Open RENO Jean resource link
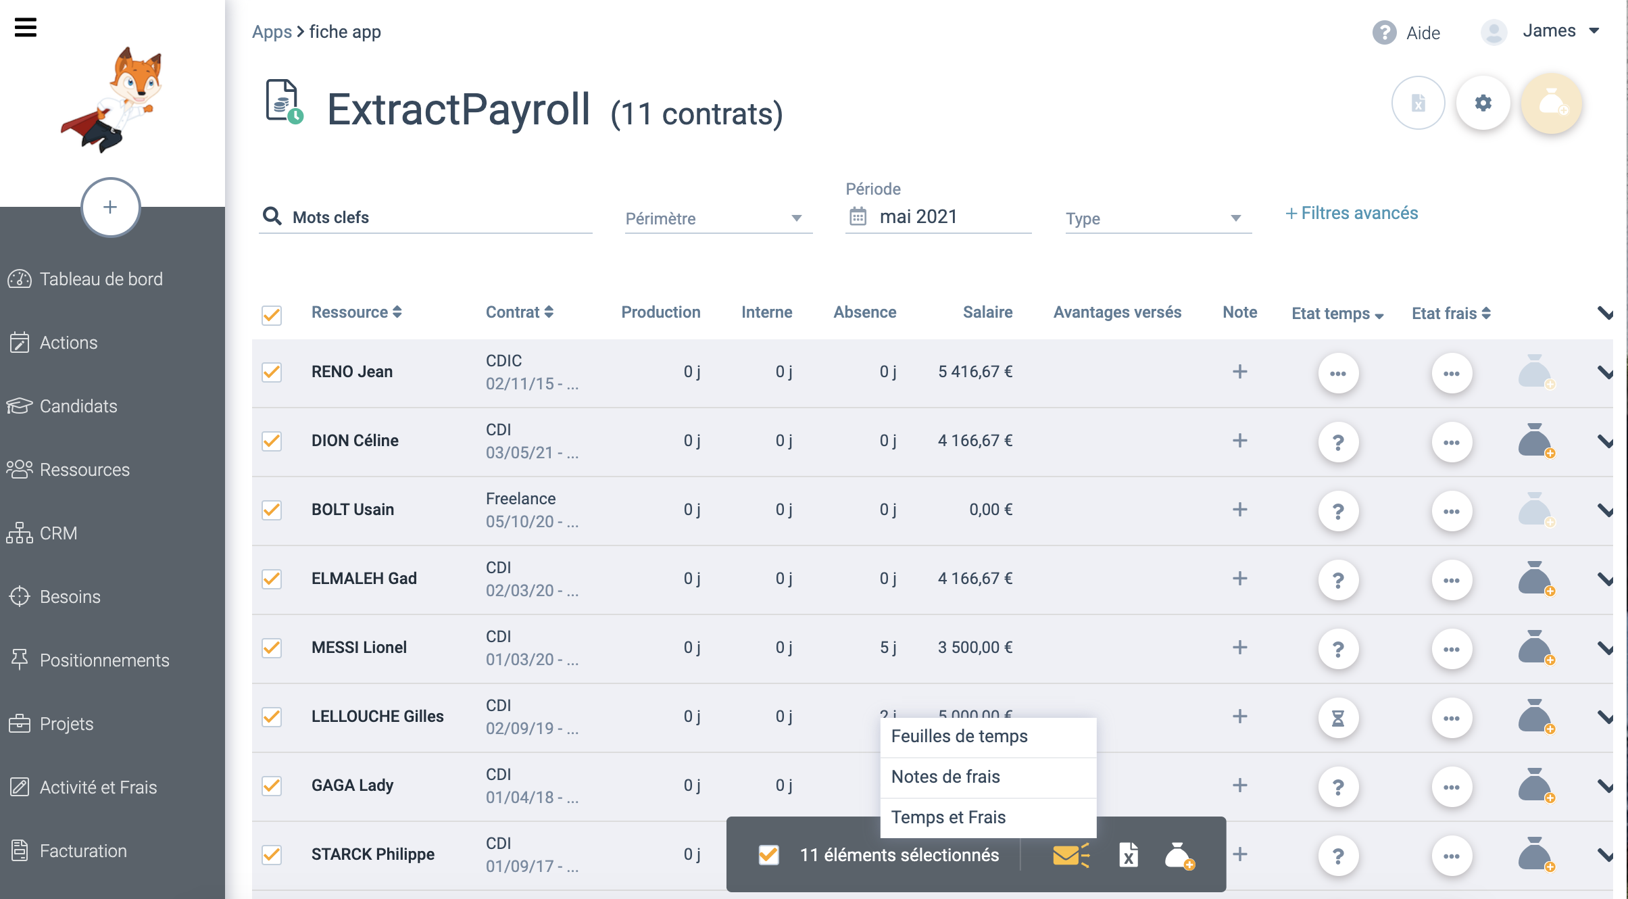Viewport: 1628px width, 899px height. click(351, 372)
